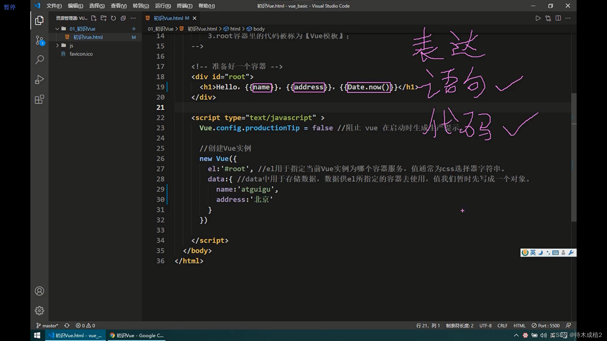607x341 pixels.
Task: Open errors and warnings count in status bar
Action: click(85, 326)
